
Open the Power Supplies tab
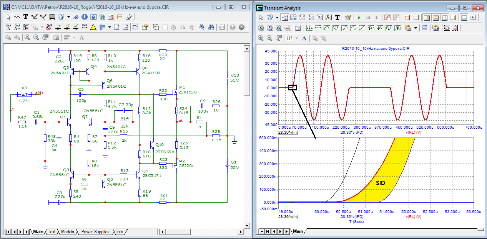pos(95,232)
